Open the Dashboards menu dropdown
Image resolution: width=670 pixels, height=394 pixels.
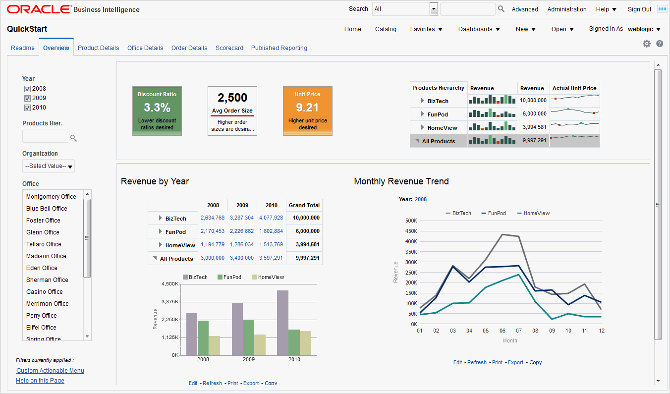click(x=479, y=29)
